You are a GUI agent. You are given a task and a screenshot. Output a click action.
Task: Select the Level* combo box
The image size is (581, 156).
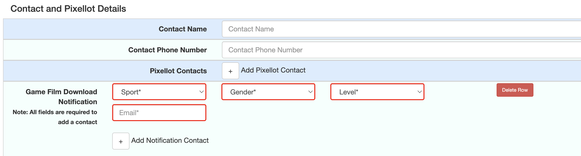[377, 92]
